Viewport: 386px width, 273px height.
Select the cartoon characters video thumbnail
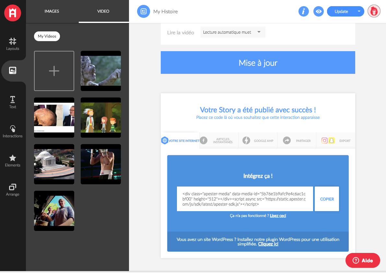point(101,118)
